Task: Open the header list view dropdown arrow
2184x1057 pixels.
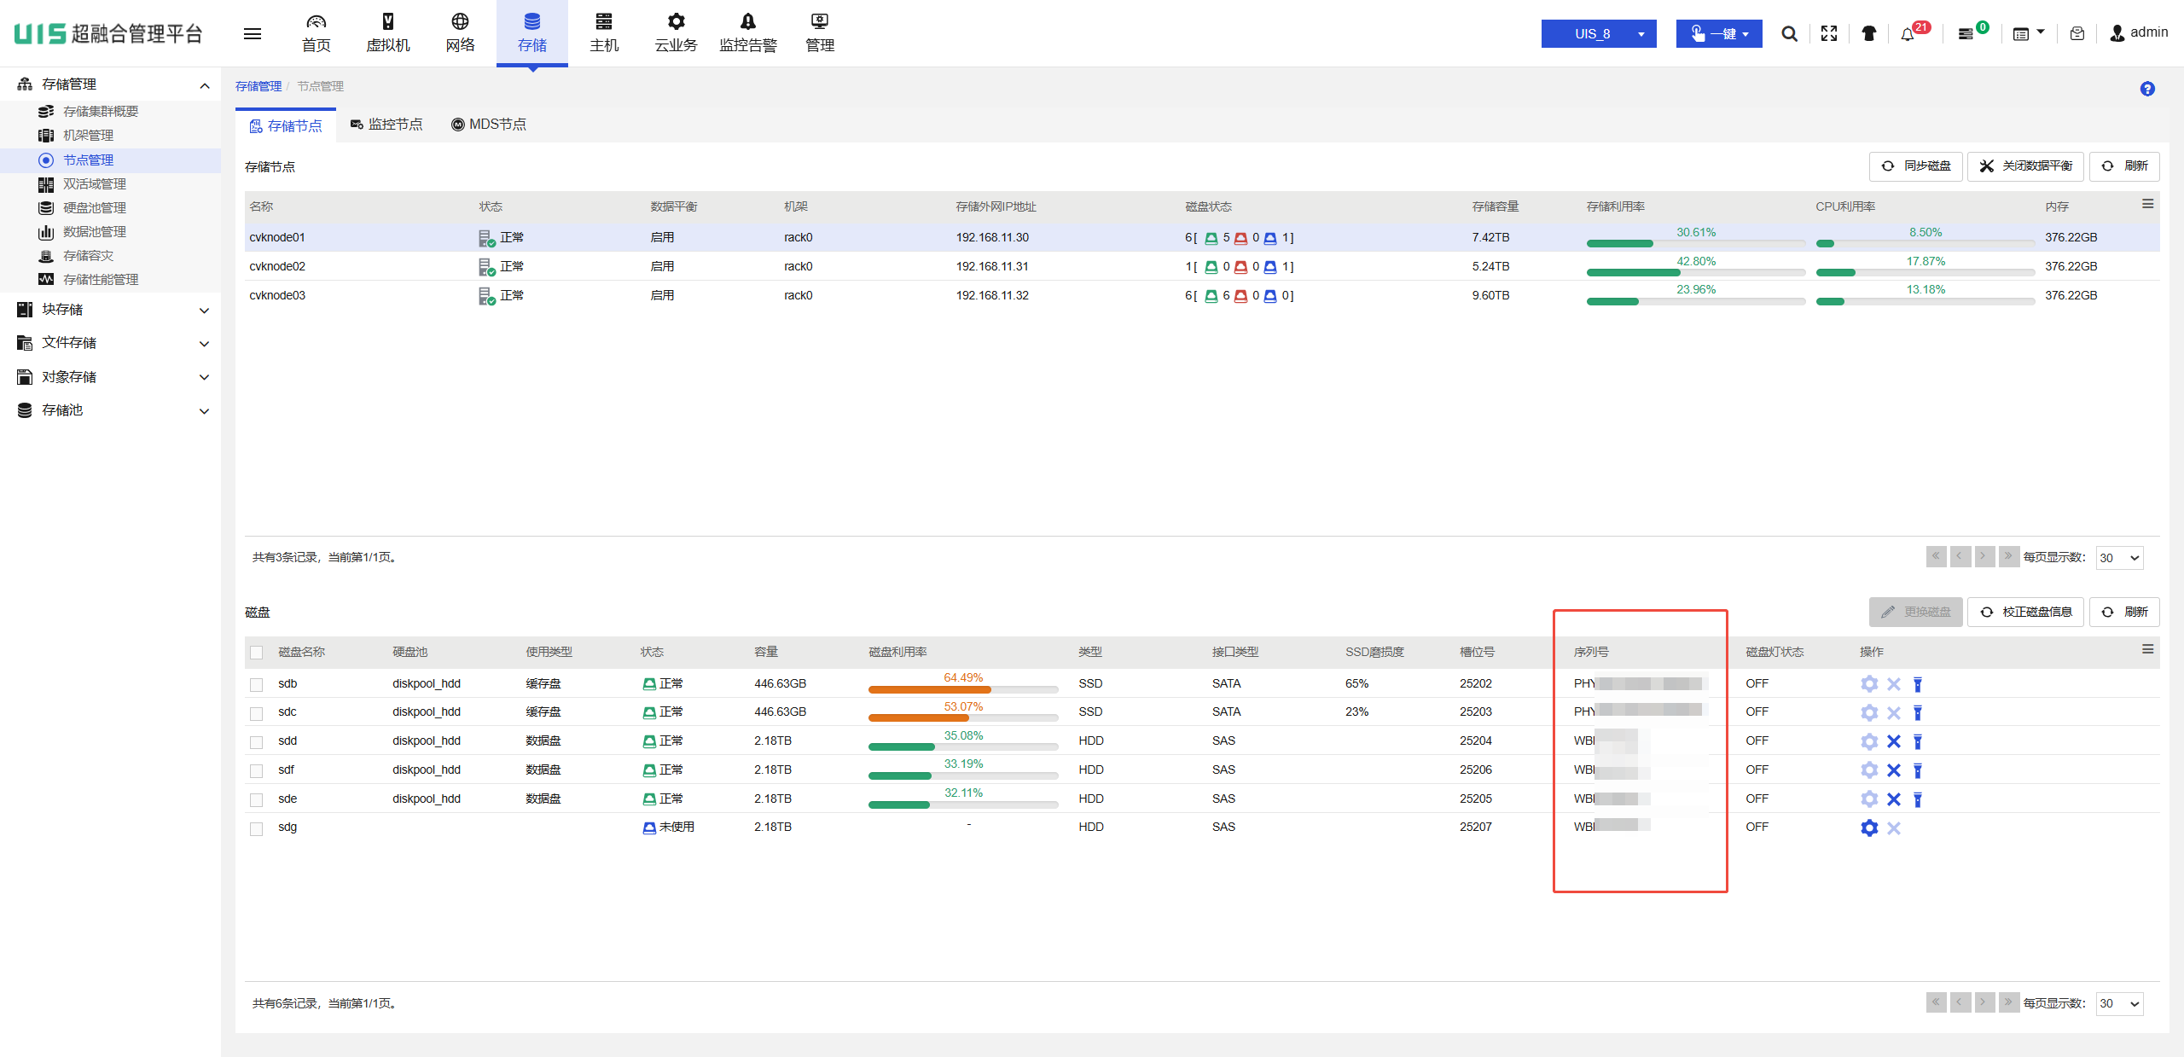Action: (2041, 32)
